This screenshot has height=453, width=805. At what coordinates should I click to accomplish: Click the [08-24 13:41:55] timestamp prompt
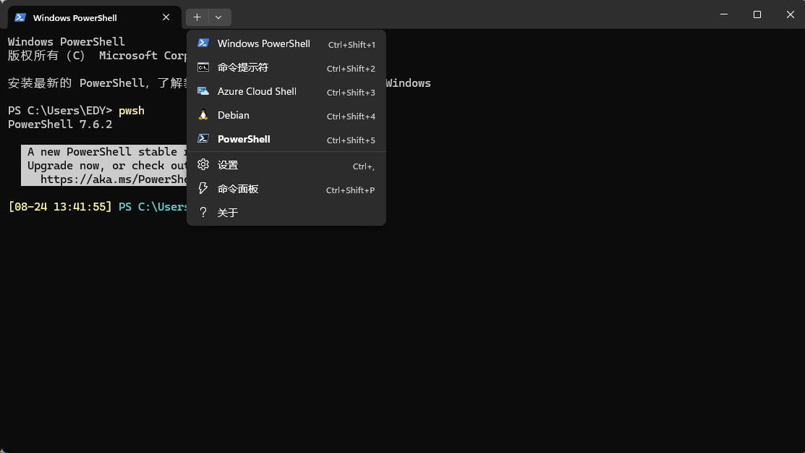pos(60,206)
